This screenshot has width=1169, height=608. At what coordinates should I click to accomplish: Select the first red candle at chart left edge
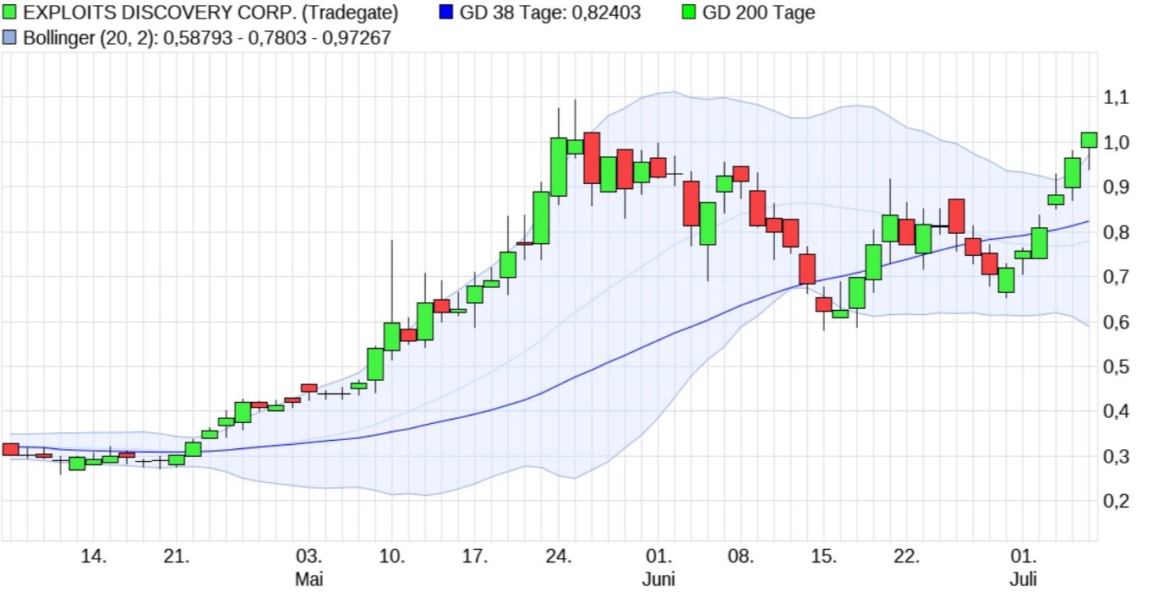click(10, 449)
